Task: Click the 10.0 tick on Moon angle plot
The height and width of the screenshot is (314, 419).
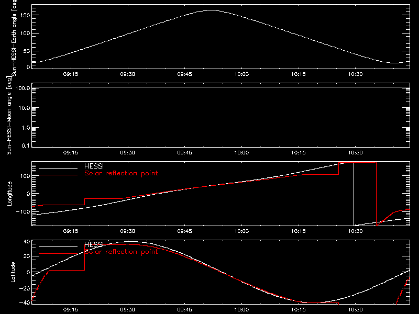Action: 24,108
